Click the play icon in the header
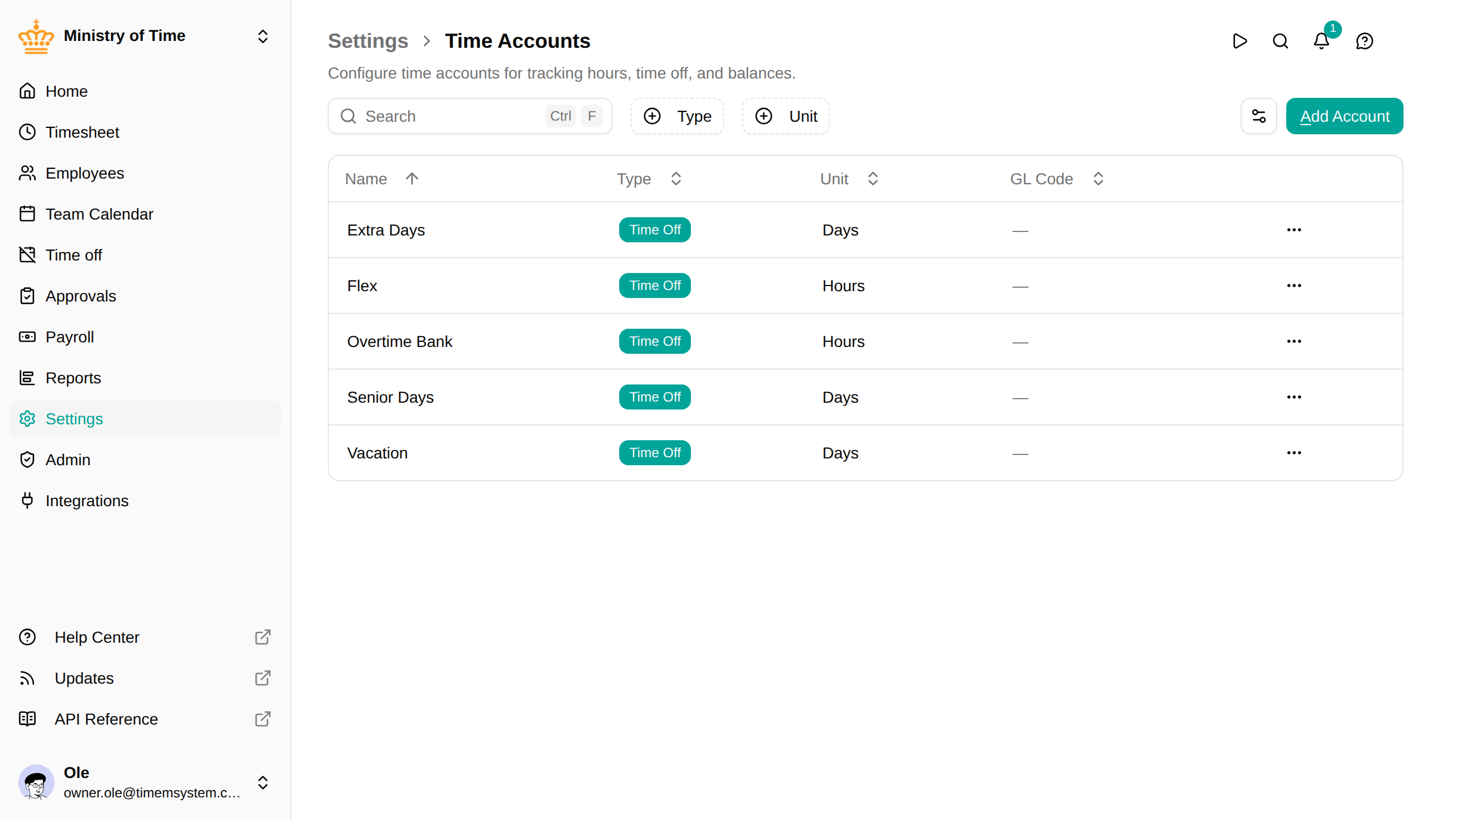 click(x=1240, y=41)
